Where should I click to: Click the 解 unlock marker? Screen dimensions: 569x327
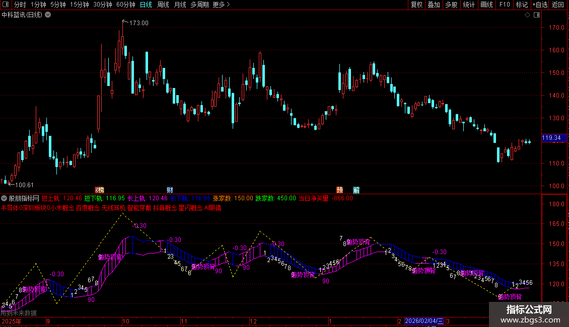click(357, 190)
